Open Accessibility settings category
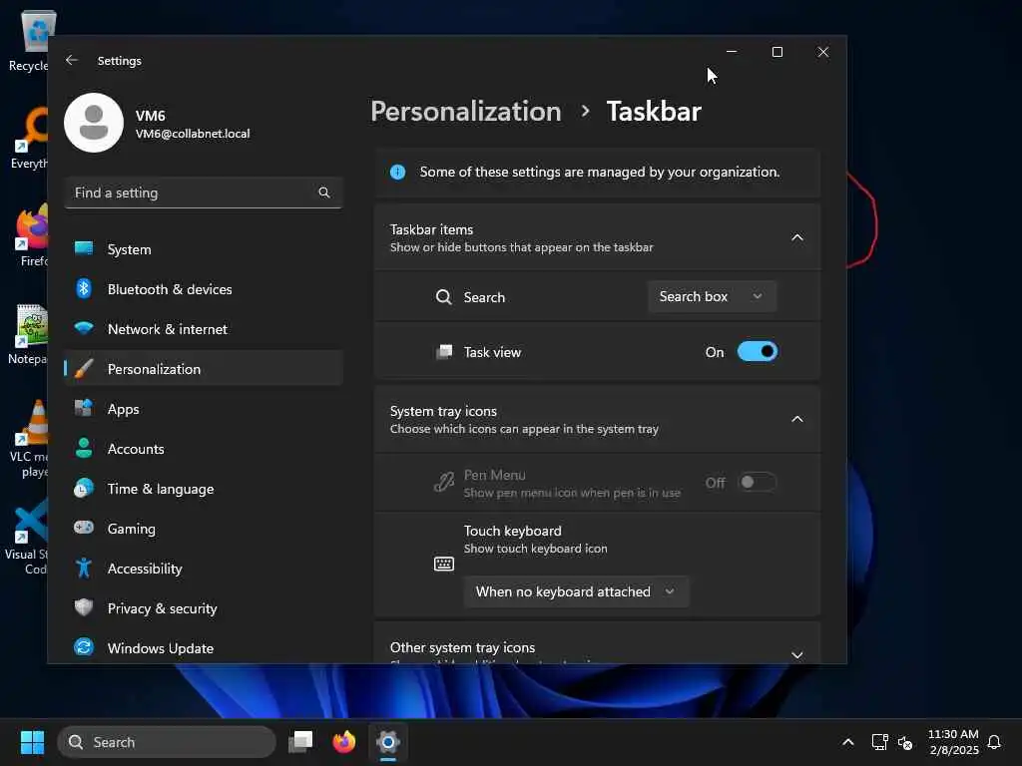1022x766 pixels. pos(204,568)
